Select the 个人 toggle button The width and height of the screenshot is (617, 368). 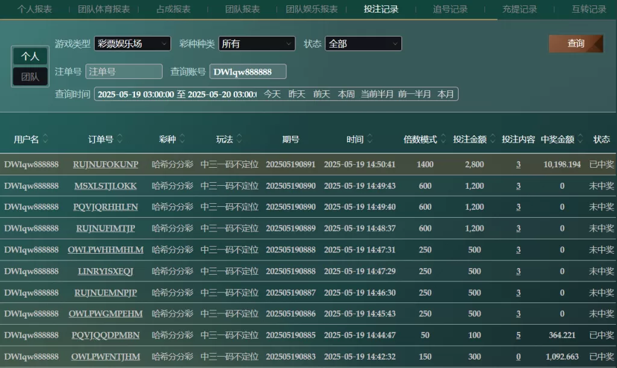[x=30, y=56]
